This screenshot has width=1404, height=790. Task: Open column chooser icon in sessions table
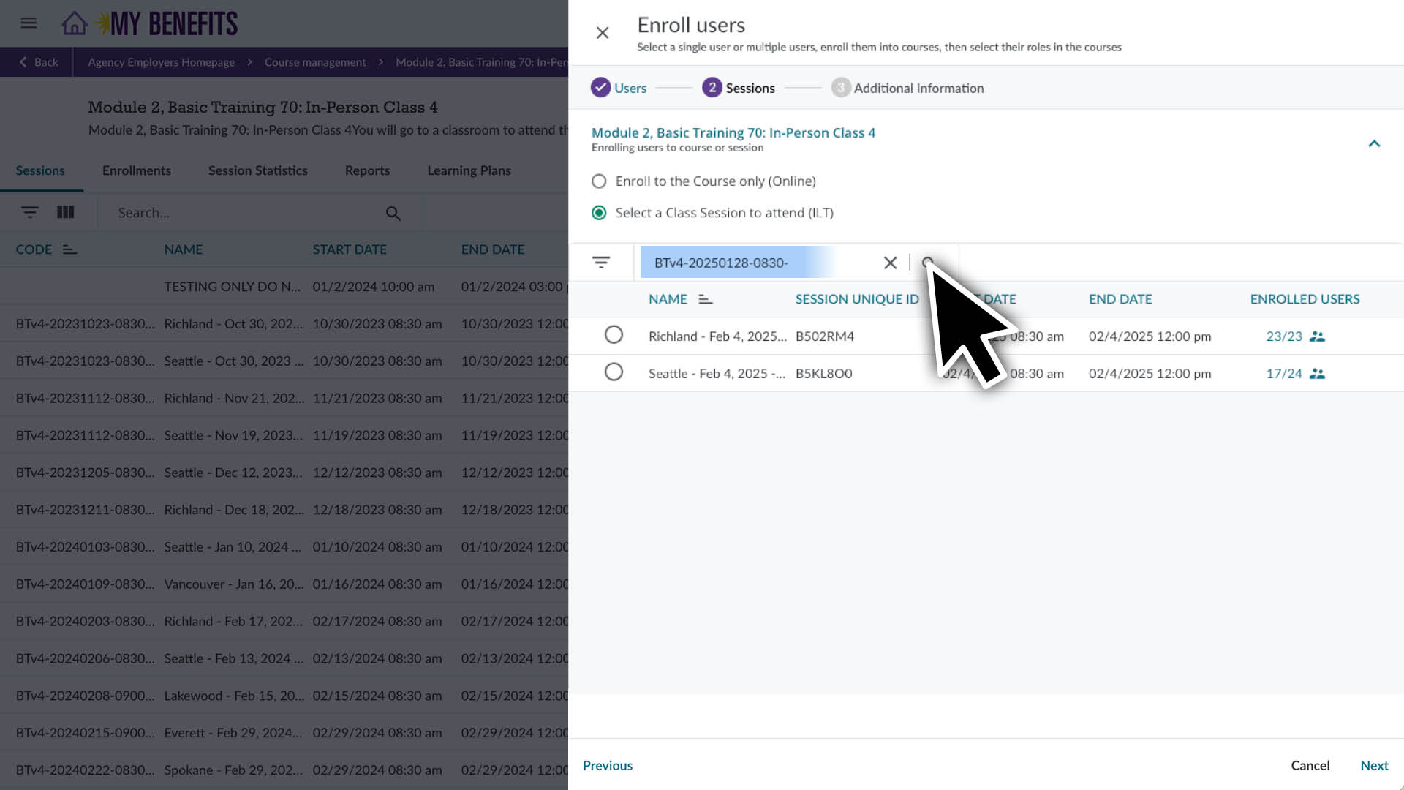66,212
